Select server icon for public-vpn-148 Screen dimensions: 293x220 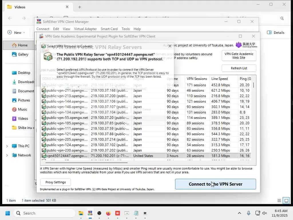44,107
